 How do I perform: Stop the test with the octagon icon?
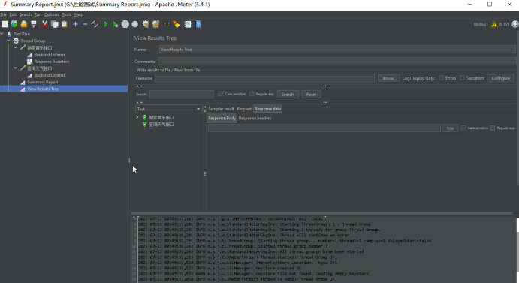125,24
